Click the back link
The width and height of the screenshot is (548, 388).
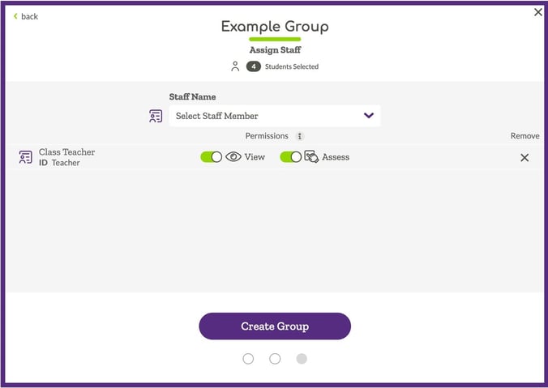pyautogui.click(x=25, y=16)
